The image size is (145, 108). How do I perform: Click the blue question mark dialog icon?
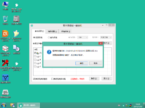pos(49,52)
